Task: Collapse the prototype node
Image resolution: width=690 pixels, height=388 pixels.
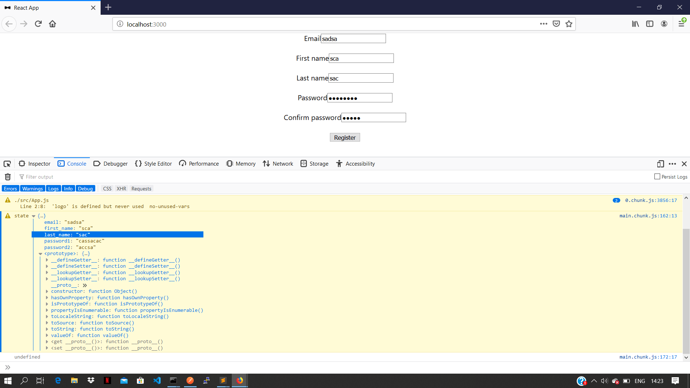Action: [x=41, y=254]
